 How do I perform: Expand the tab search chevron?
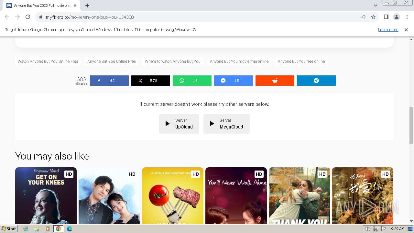point(375,6)
